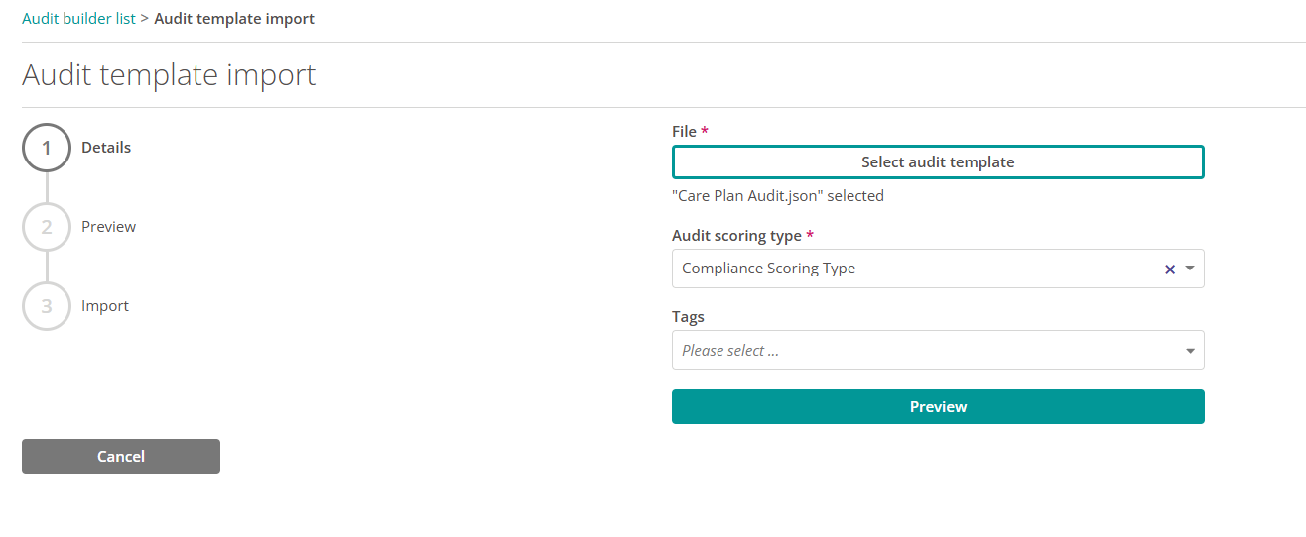Click the step 3 circle icon
Screen dimensions: 1306x537
pyautogui.click(x=47, y=306)
